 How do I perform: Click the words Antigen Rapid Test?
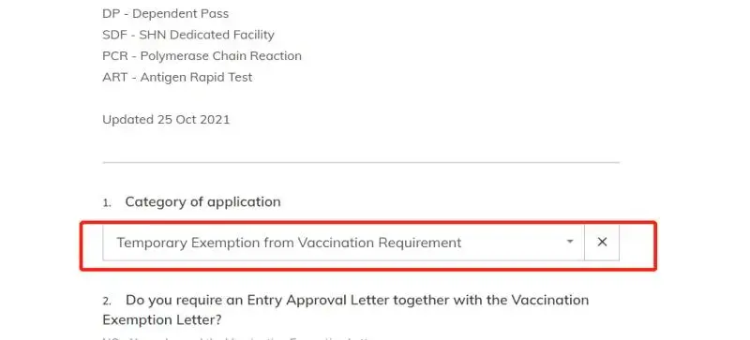click(x=196, y=78)
